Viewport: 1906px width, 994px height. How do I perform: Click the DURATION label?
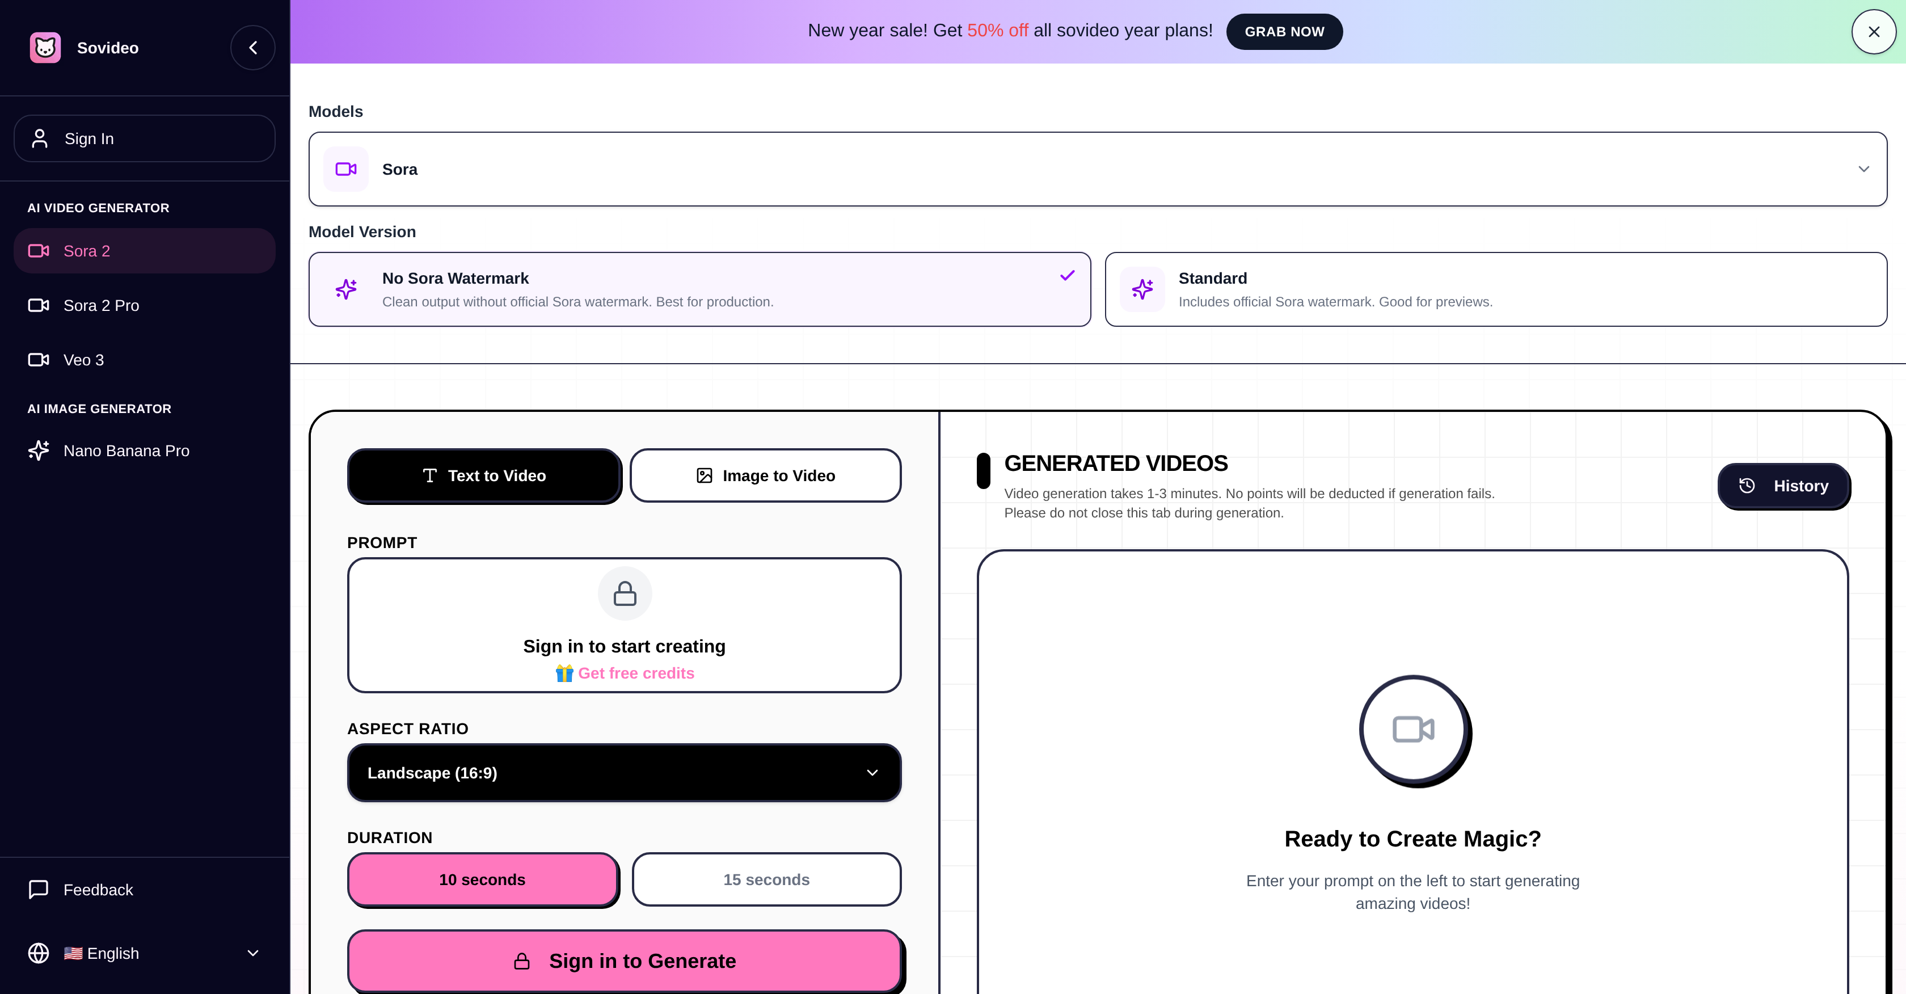389,838
